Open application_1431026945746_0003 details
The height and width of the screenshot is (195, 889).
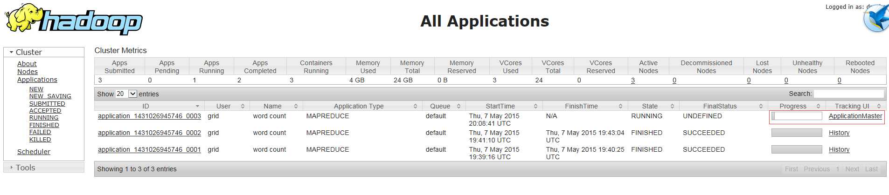[149, 116]
